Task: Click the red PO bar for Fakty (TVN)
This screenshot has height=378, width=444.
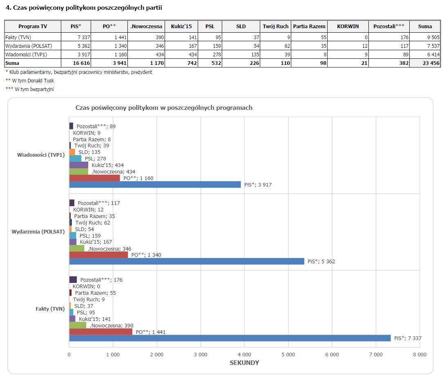Action: pos(101,331)
